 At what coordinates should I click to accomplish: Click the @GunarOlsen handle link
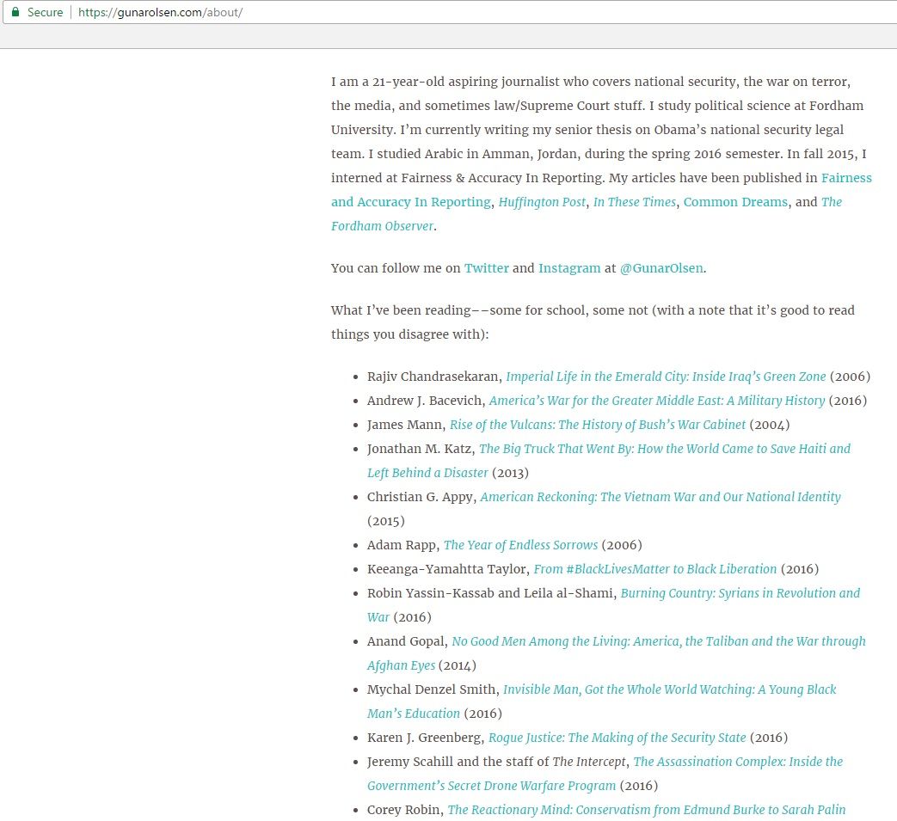[661, 268]
